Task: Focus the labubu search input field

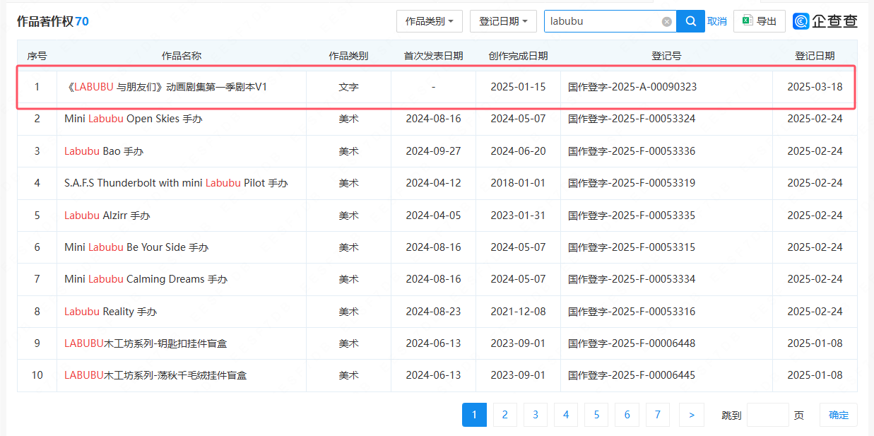Action: (x=610, y=21)
